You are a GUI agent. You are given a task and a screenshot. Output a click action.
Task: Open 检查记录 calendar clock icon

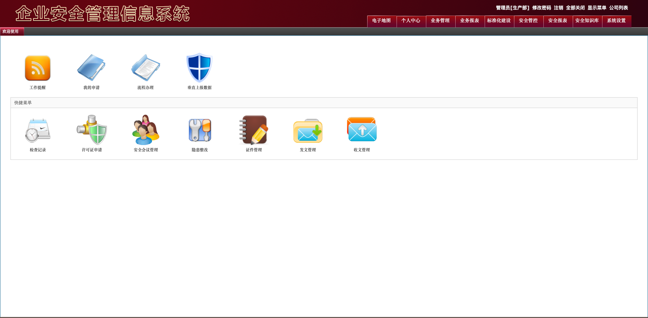pyautogui.click(x=38, y=131)
